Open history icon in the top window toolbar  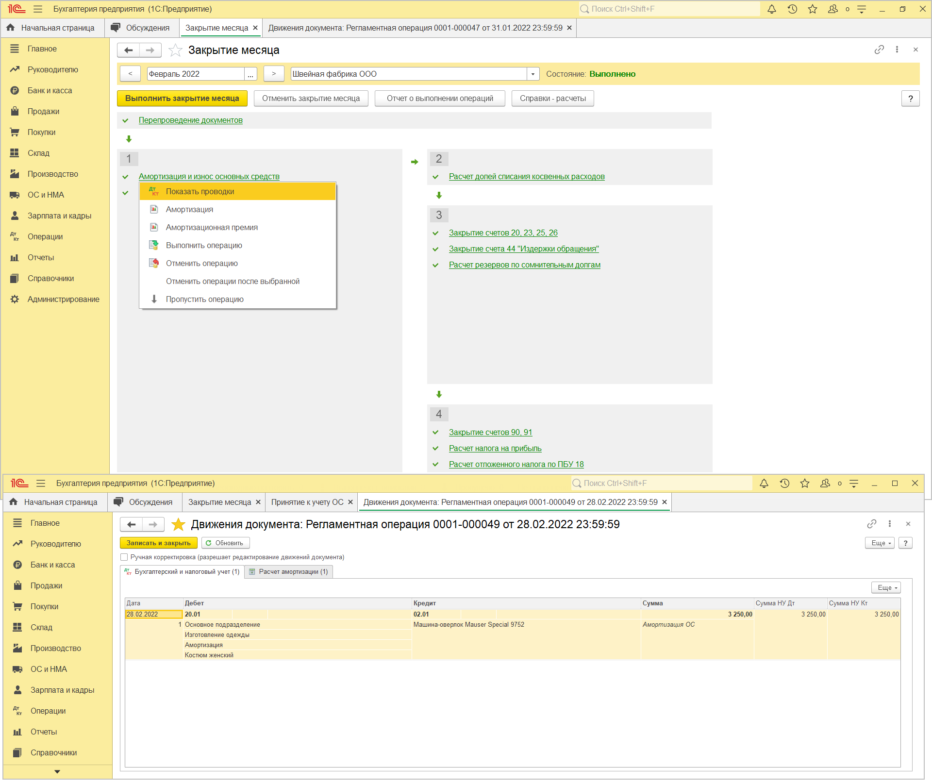tap(792, 9)
